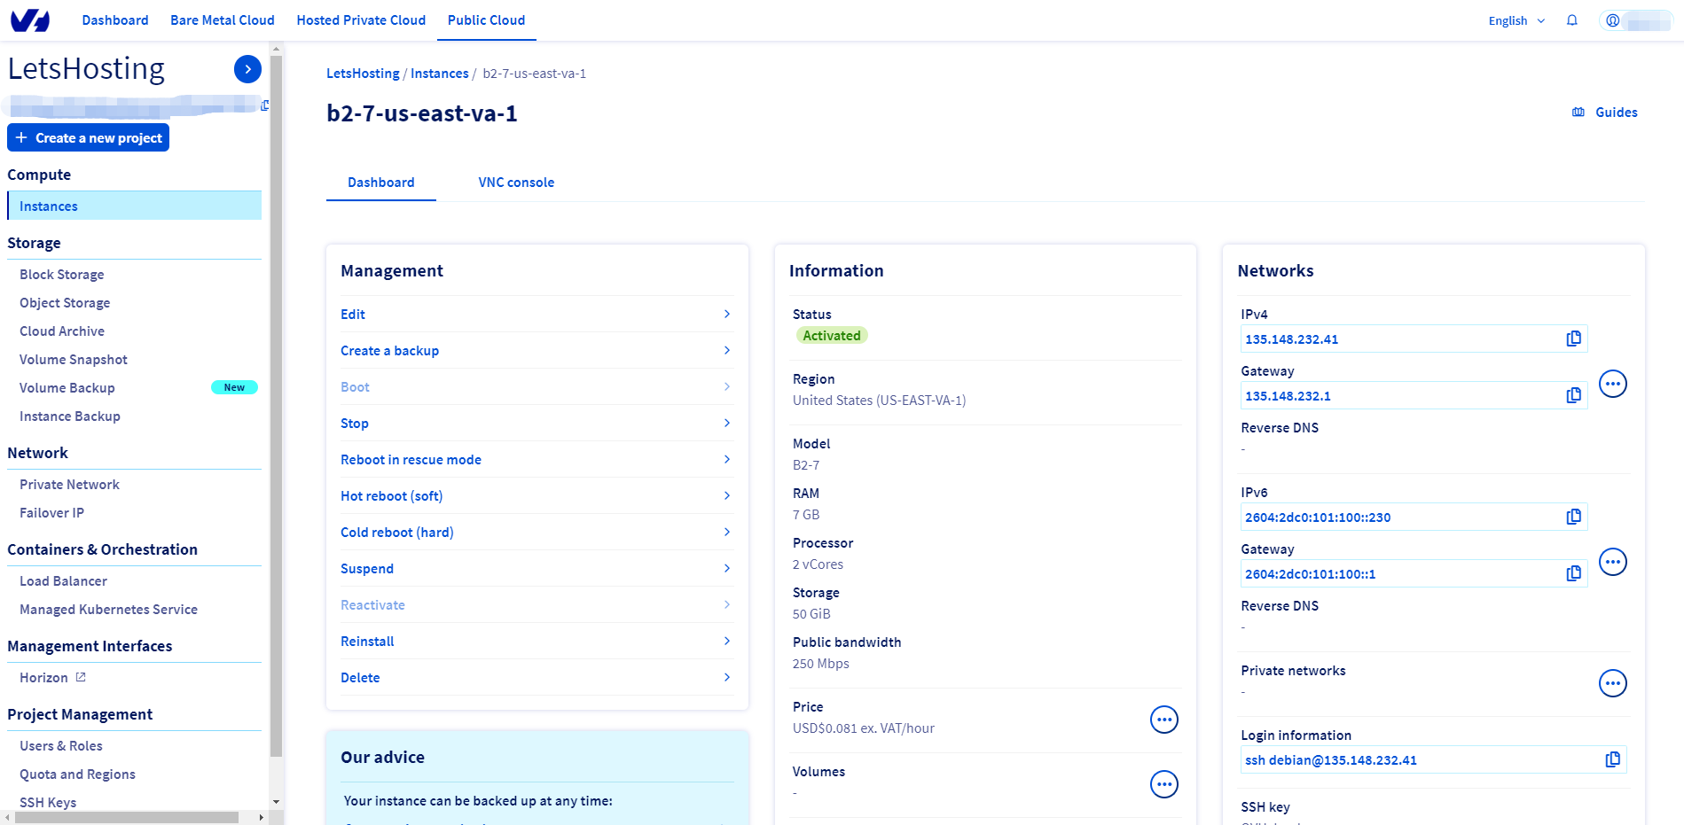Click the project switch arrow button

pos(247,69)
